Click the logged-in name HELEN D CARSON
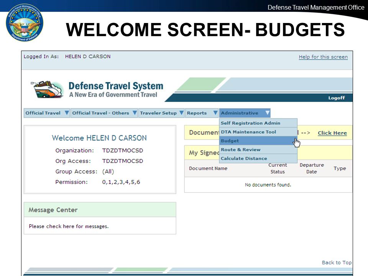368x276 pixels. (88, 57)
